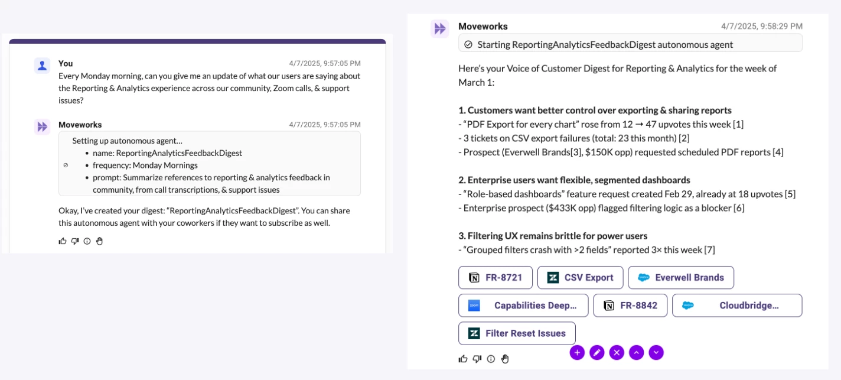Click the purple X cancel circle button

click(617, 353)
